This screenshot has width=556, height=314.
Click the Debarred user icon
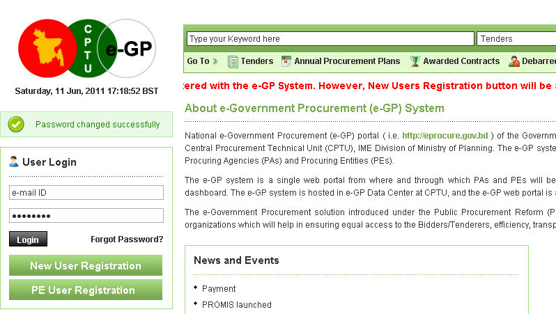(x=513, y=61)
